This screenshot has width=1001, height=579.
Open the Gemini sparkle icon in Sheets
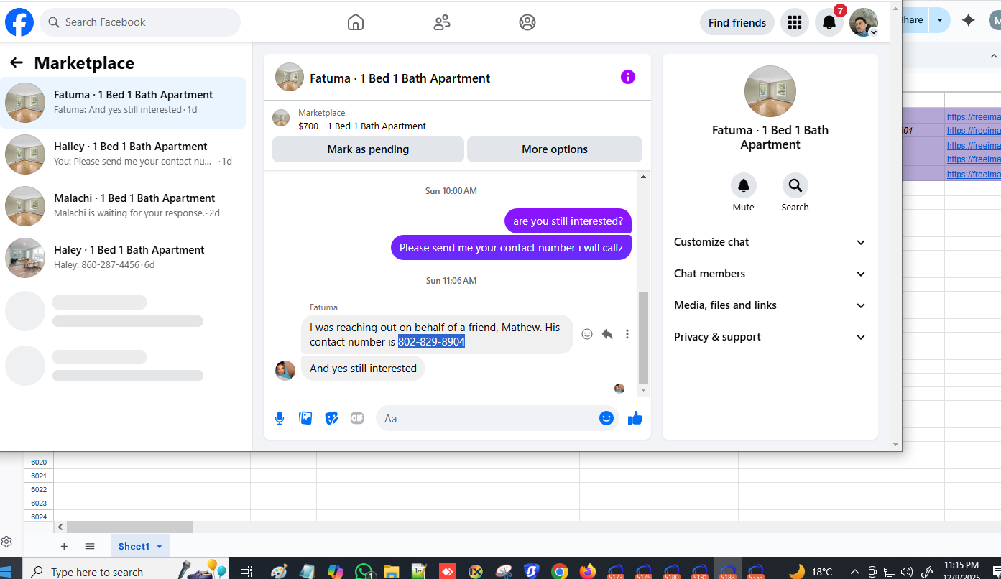969,20
